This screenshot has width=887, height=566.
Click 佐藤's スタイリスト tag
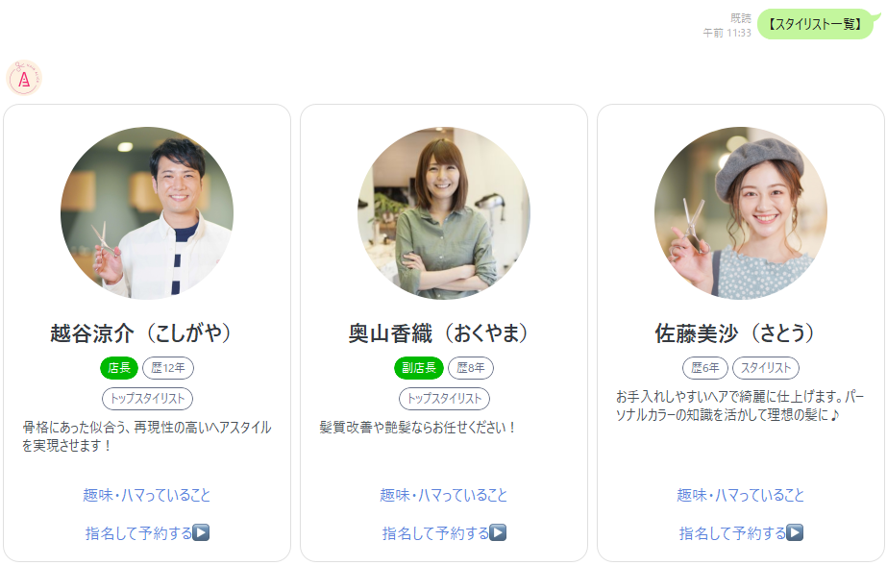pyautogui.click(x=766, y=368)
